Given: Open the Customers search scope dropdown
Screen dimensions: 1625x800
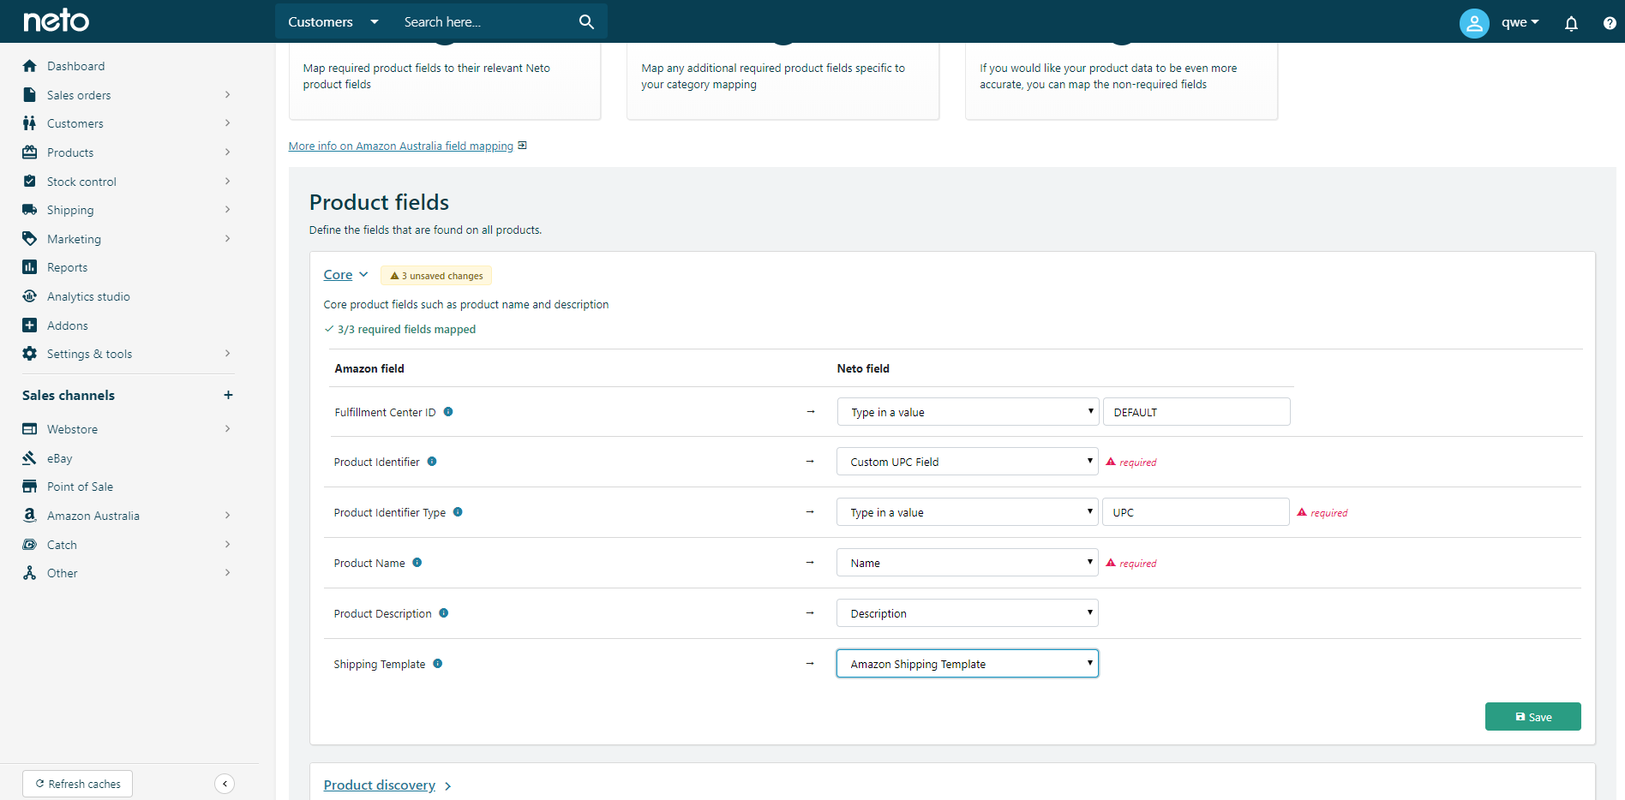Looking at the screenshot, I should click(333, 21).
